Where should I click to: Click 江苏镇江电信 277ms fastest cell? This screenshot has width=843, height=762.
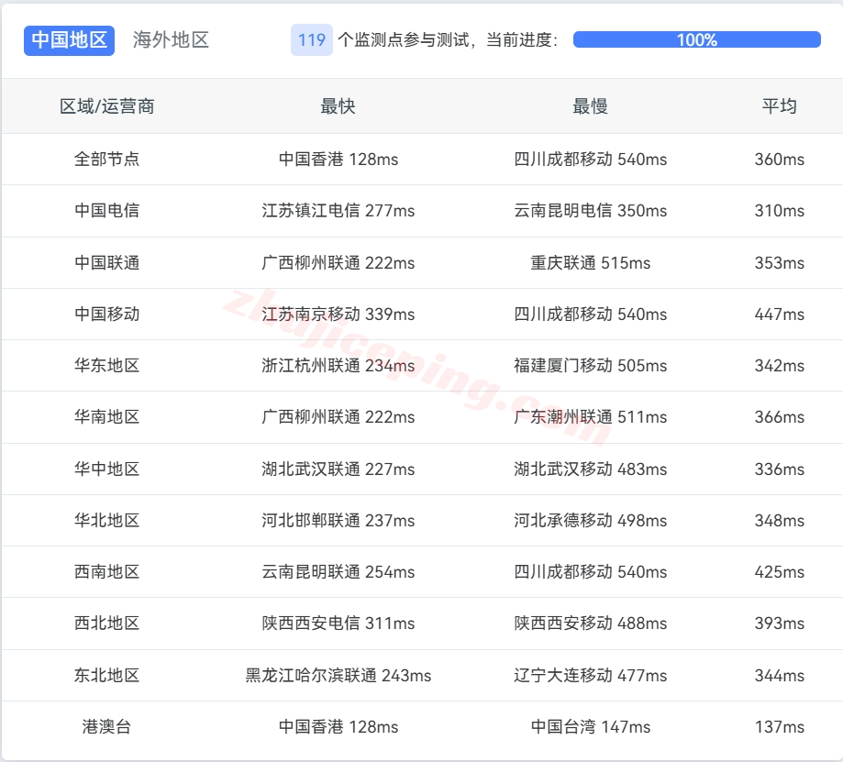click(338, 210)
